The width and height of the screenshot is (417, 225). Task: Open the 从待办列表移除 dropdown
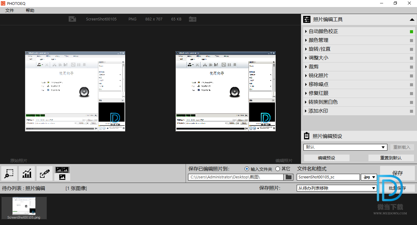tap(337, 188)
